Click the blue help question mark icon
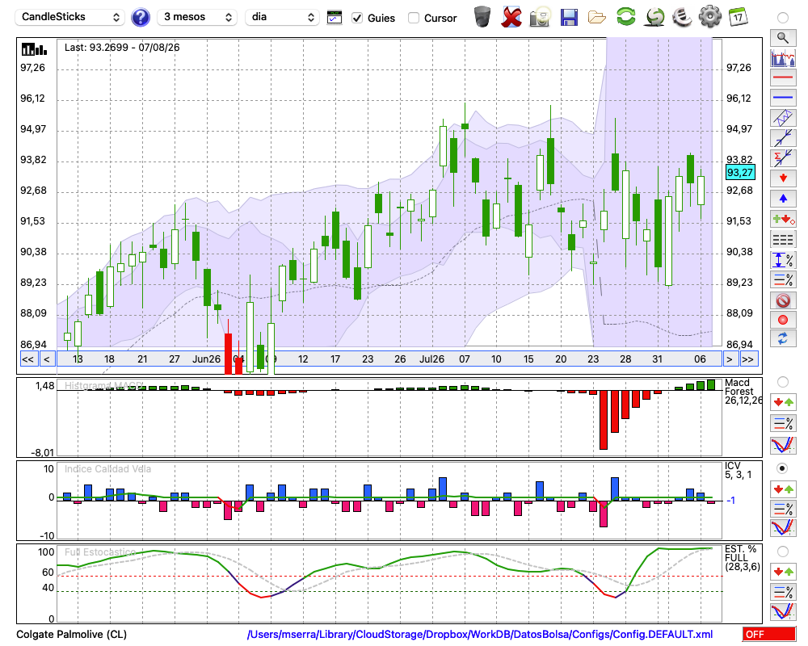 140,17
